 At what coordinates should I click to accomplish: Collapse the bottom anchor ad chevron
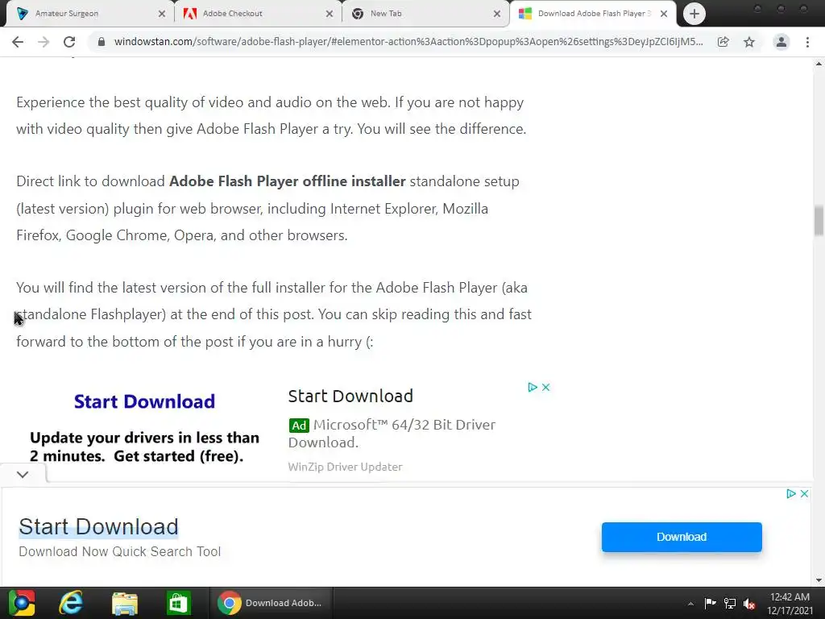23,474
